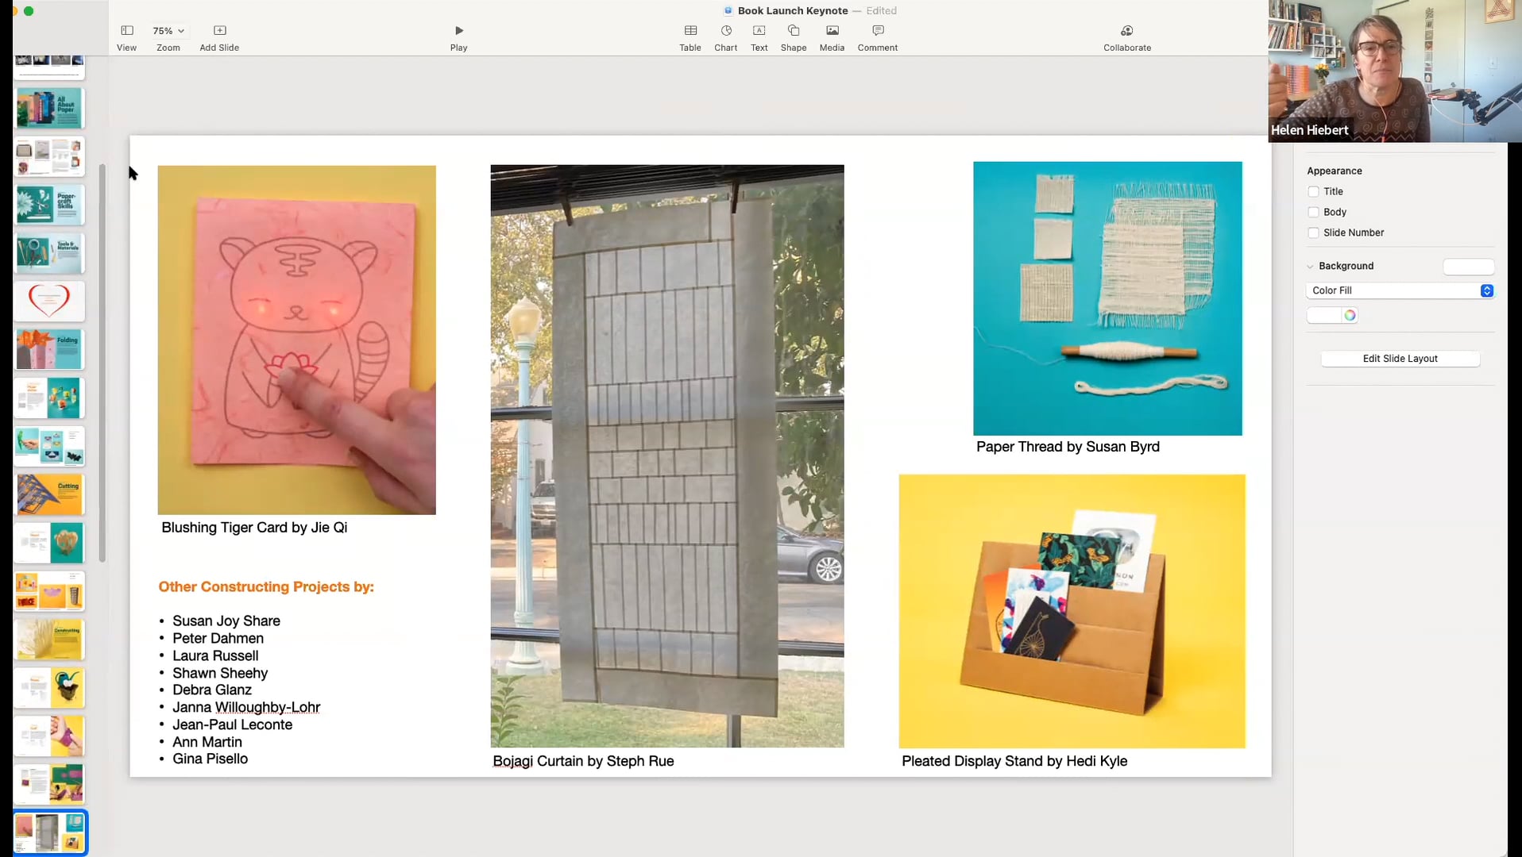Open the Chart insert menu

coord(726,30)
